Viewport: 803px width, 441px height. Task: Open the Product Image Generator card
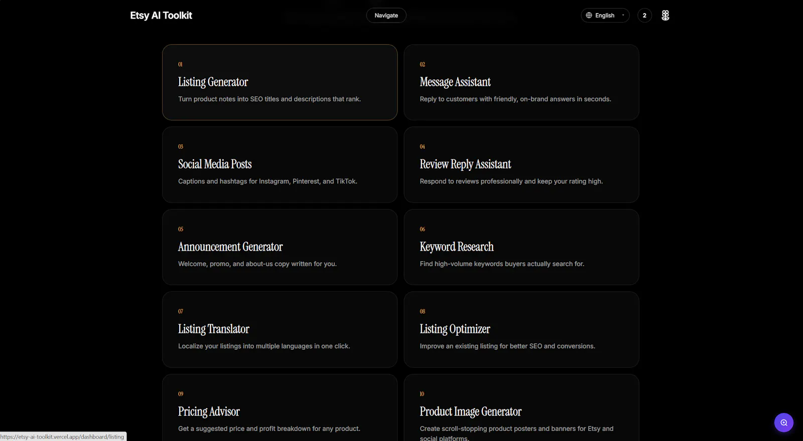point(521,408)
